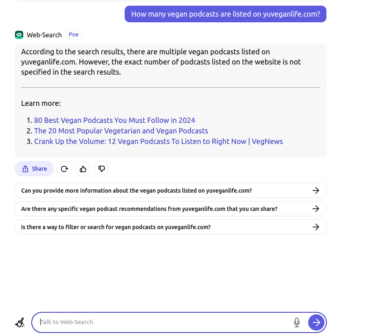Viewport: 376px width, 335px height.
Task: Select suggestion about filtering vegan podcasts
Action: (171, 227)
